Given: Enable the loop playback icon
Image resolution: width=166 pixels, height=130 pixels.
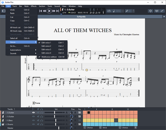Looking at the screenshot, I should 109,11.
